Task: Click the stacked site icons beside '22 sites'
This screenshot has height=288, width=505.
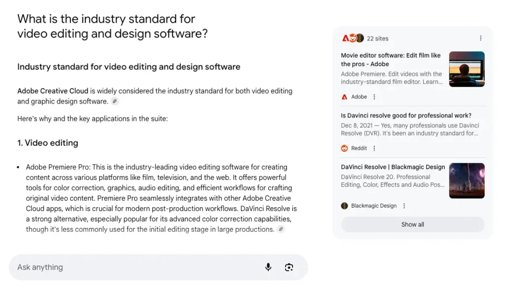Action: [353, 38]
